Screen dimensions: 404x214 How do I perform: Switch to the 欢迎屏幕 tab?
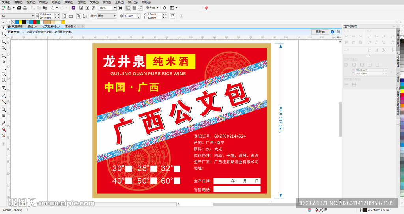click(x=15, y=26)
